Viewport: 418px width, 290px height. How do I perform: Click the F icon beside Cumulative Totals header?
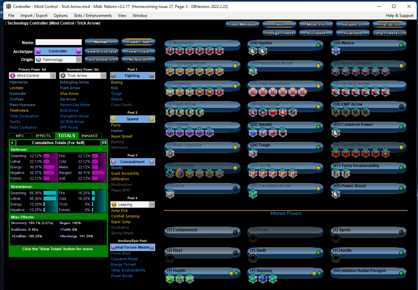(12, 142)
